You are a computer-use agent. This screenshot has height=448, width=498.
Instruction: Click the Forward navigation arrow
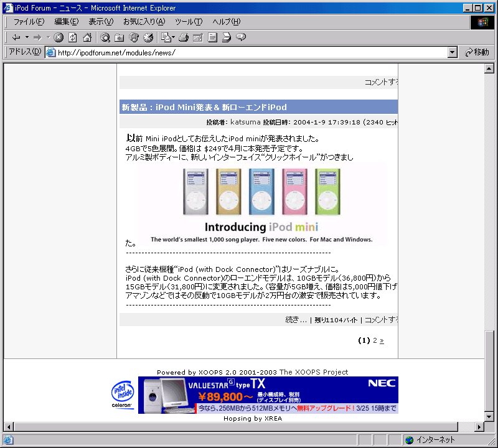point(37,37)
